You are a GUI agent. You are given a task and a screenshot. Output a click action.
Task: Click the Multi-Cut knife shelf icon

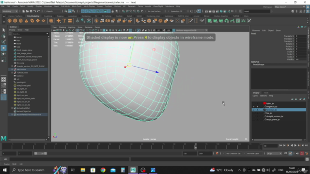point(190,21)
